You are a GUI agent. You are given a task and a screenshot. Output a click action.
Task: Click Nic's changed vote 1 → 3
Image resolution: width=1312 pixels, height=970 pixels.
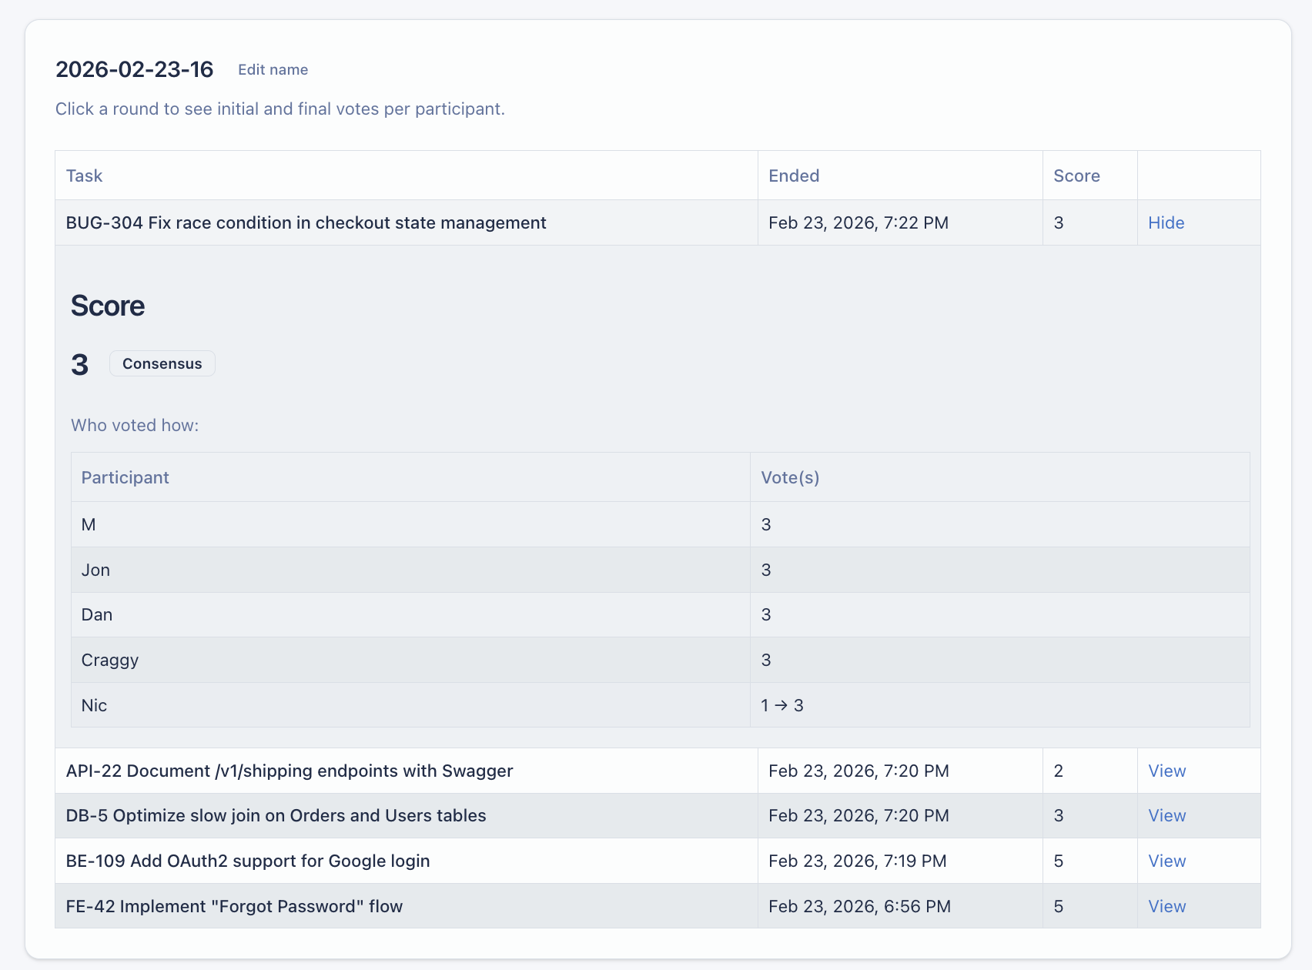click(x=782, y=705)
